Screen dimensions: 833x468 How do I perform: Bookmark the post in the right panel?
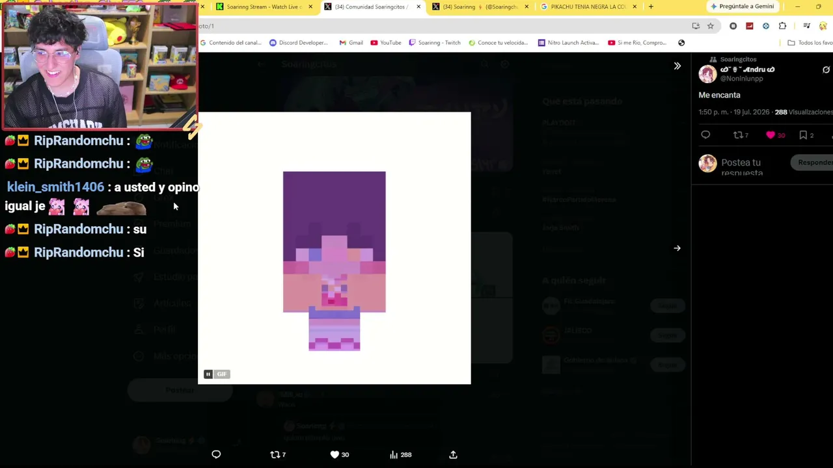coord(806,135)
